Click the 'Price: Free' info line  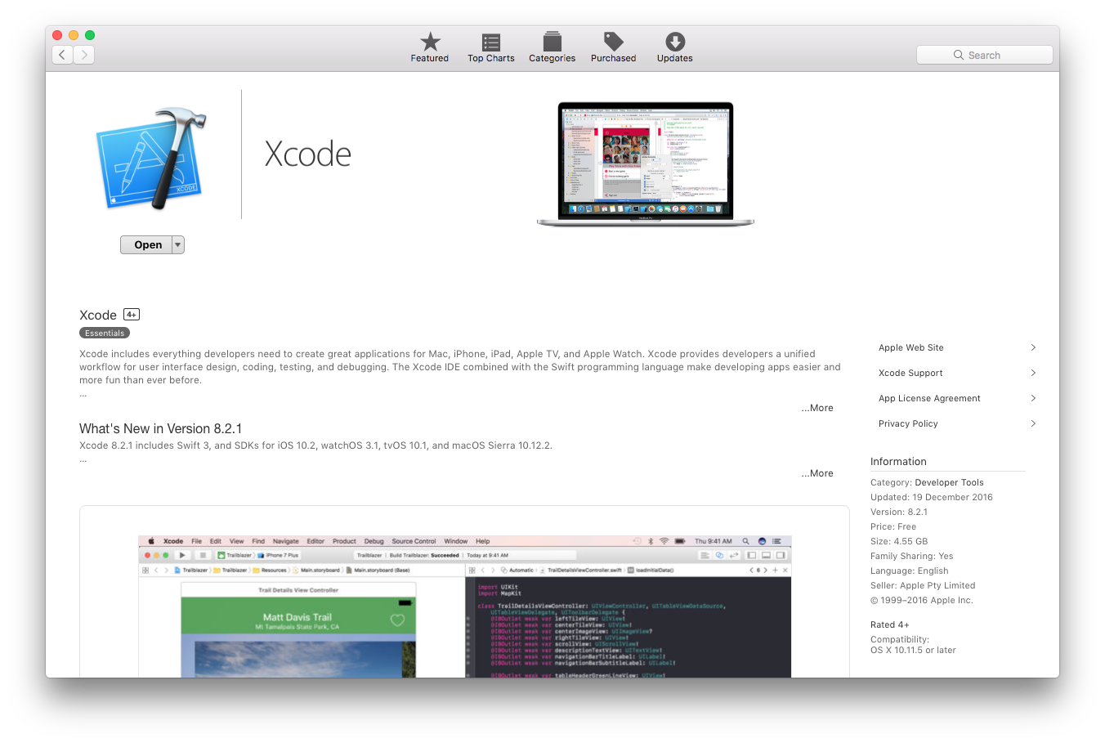[893, 526]
